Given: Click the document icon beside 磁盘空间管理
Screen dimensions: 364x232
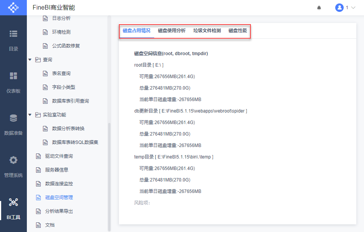Looking at the screenshot, I should (38, 198).
